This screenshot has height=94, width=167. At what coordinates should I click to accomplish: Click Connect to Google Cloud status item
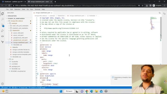(37, 88)
